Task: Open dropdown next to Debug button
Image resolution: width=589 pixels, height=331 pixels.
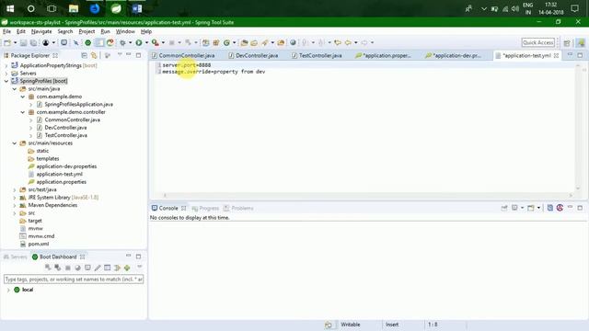Action: [x=131, y=43]
